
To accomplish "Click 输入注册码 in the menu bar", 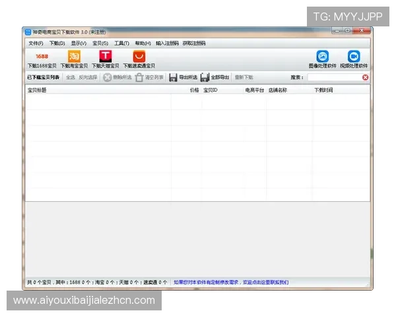I will [x=167, y=43].
